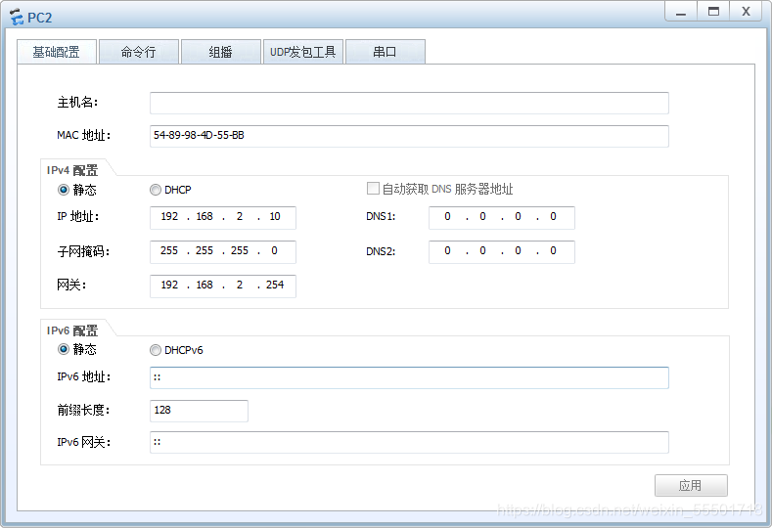Image resolution: width=772 pixels, height=528 pixels.
Task: Click the 子网掩码 field 255.255.255.0
Action: tap(223, 251)
